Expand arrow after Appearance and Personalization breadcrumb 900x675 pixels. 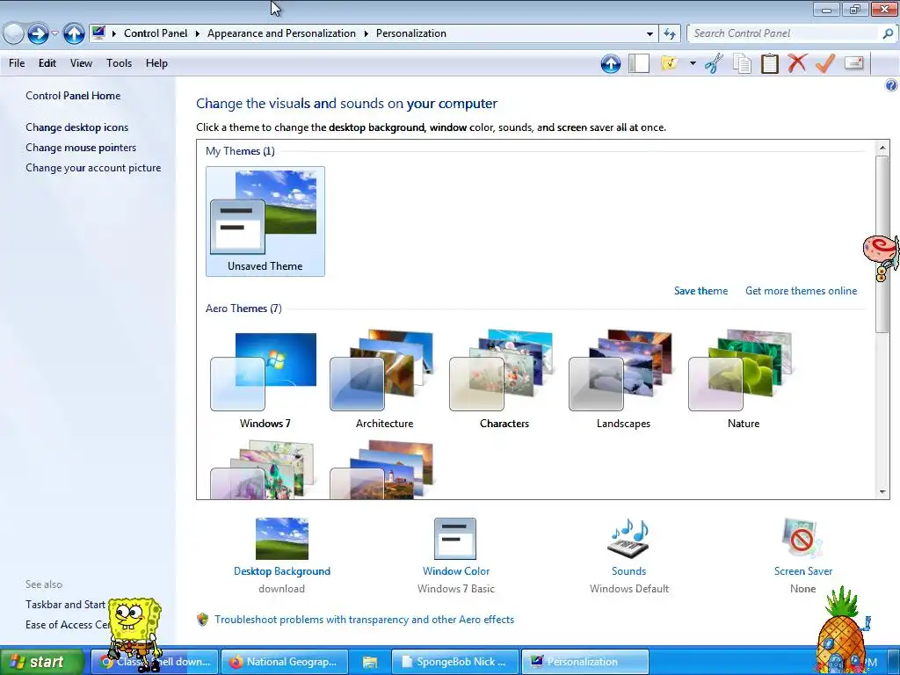coord(367,34)
